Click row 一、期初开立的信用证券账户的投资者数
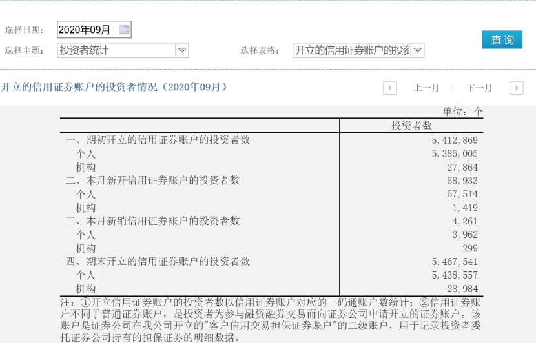536x343 pixels. tap(158, 140)
